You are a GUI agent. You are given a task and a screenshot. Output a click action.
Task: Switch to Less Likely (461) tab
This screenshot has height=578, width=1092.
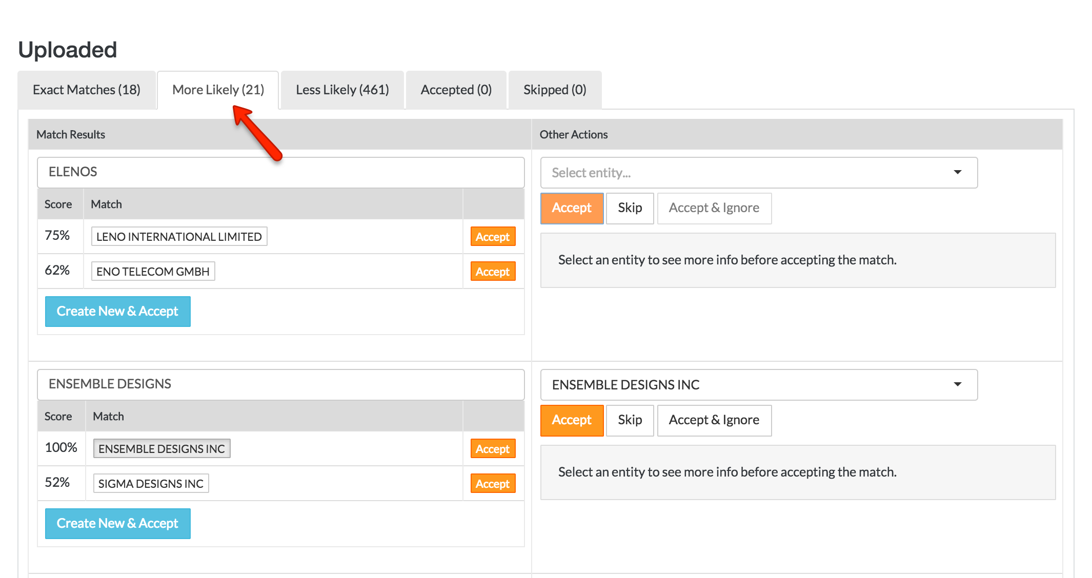pos(342,90)
